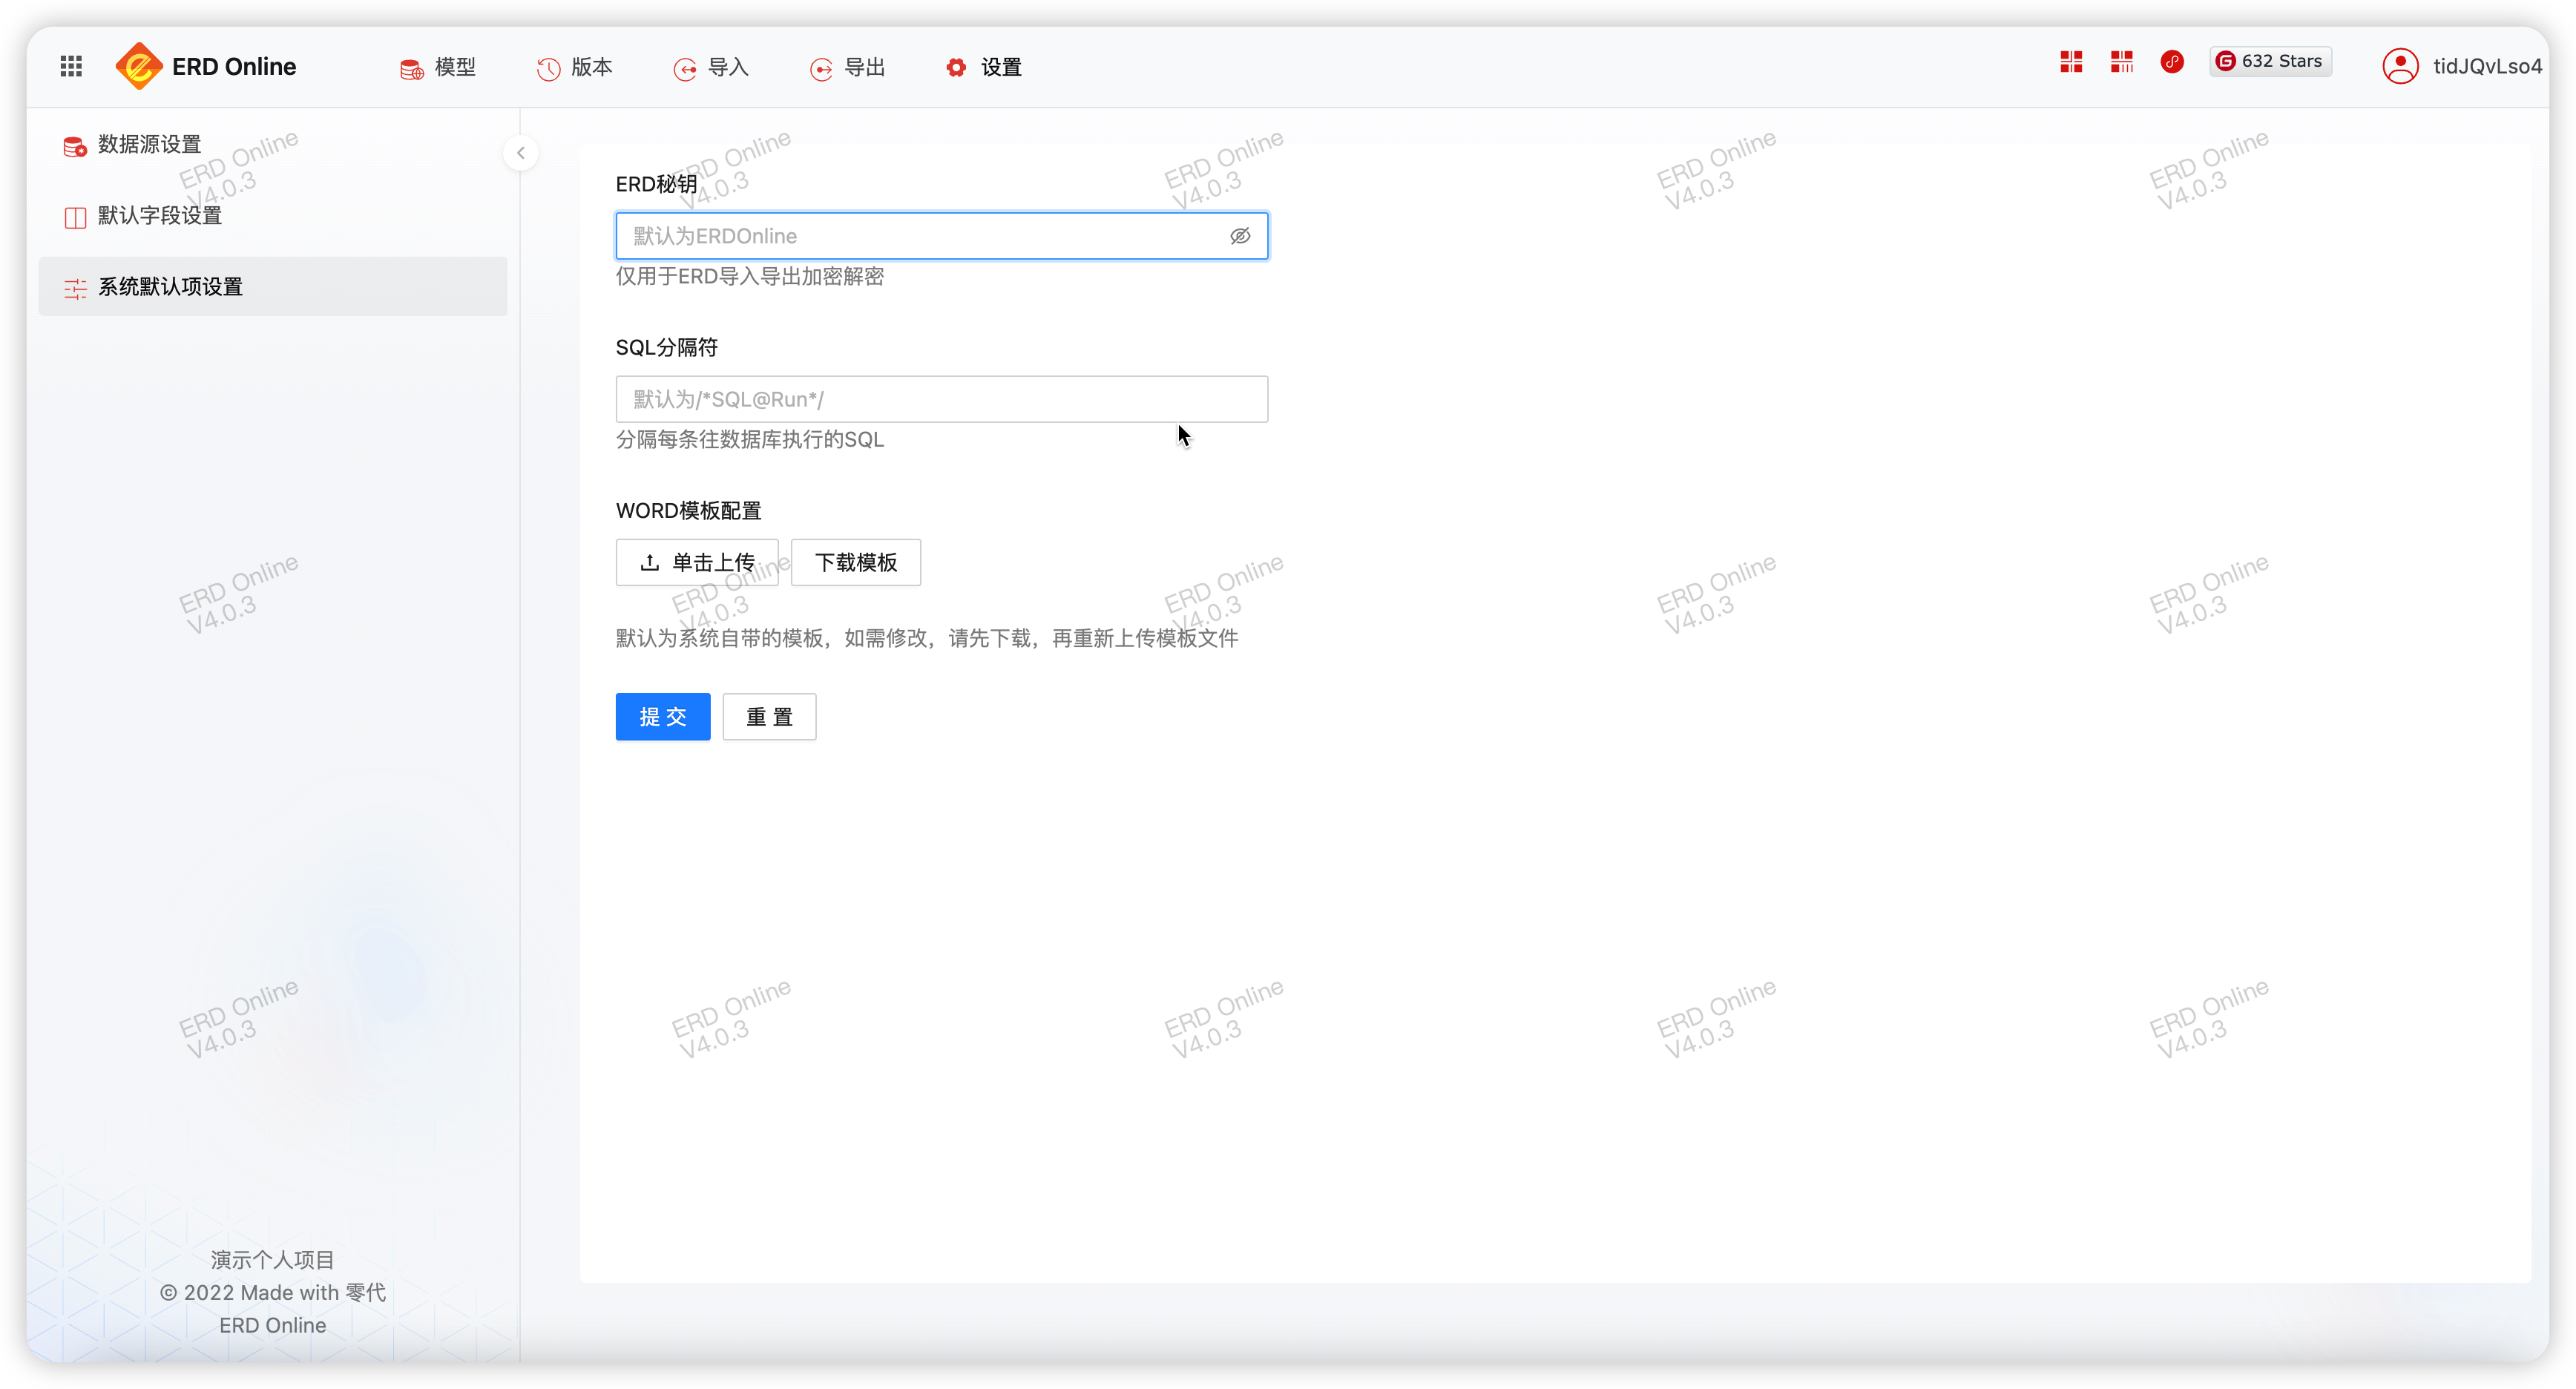Click the 单击上传 upload button
This screenshot has width=2576, height=1389.
[697, 562]
